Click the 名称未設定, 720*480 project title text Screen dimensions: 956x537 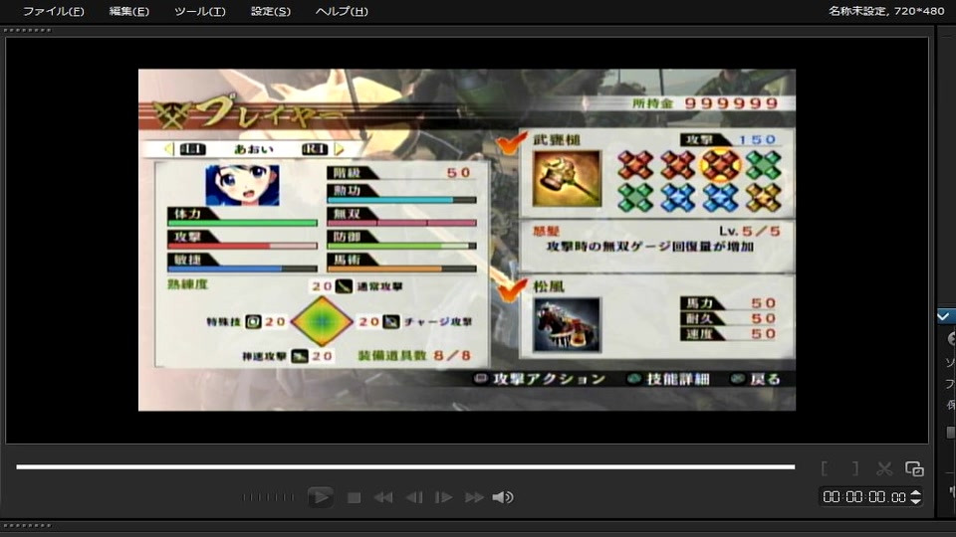point(886,11)
